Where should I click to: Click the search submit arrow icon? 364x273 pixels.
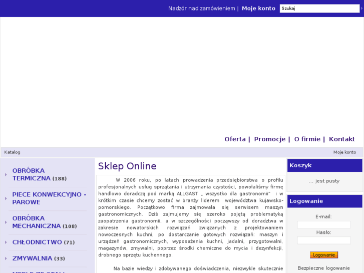tap(361, 9)
